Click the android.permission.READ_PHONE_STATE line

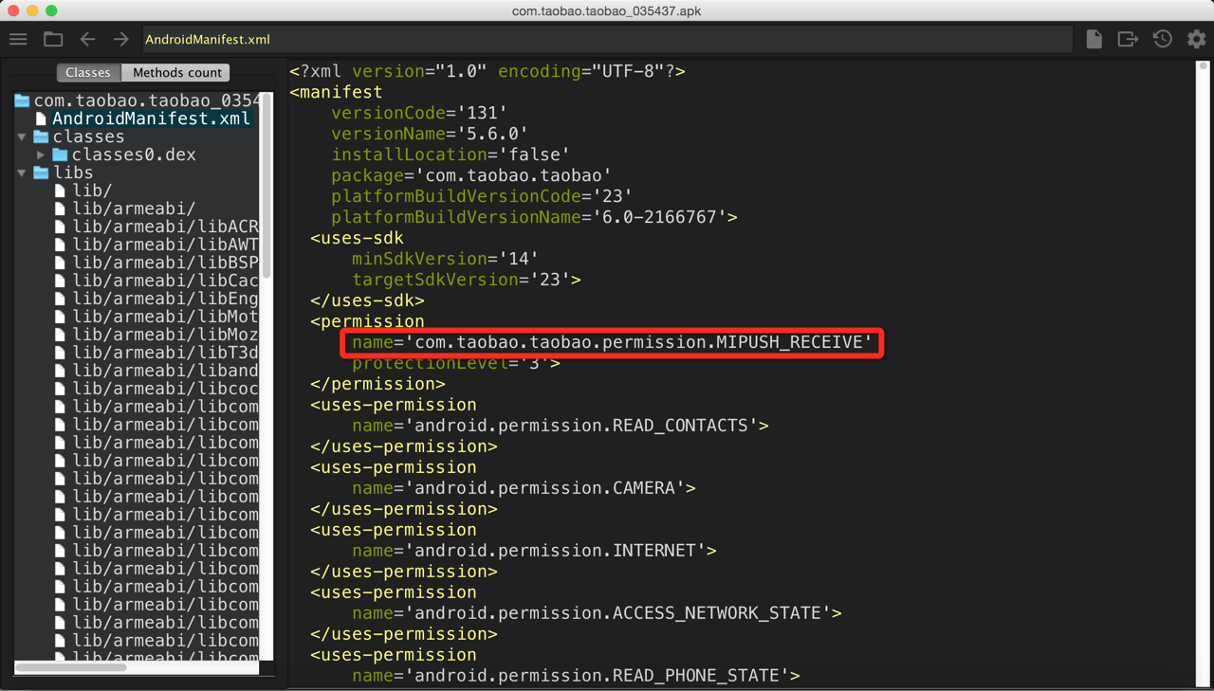[x=576, y=676]
